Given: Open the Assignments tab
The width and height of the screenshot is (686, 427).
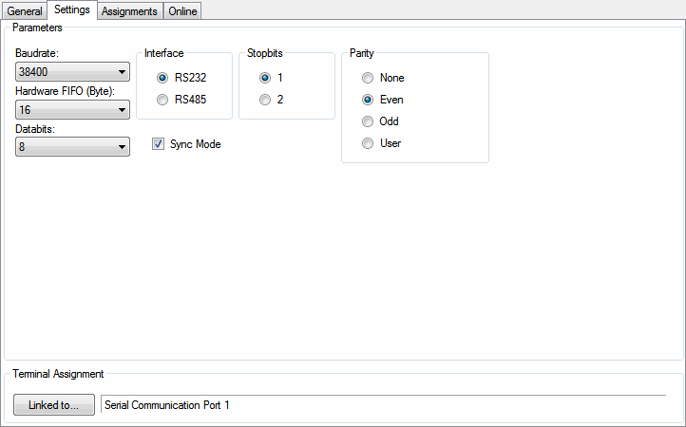Looking at the screenshot, I should 129,11.
